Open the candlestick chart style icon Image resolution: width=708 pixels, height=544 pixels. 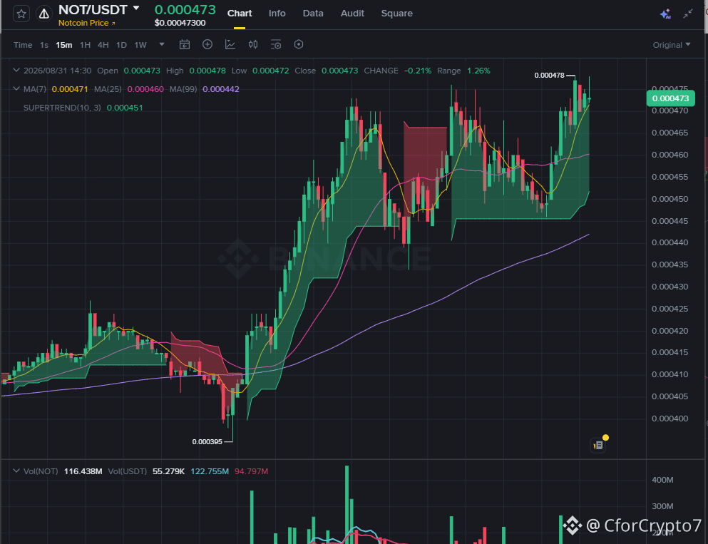point(253,44)
